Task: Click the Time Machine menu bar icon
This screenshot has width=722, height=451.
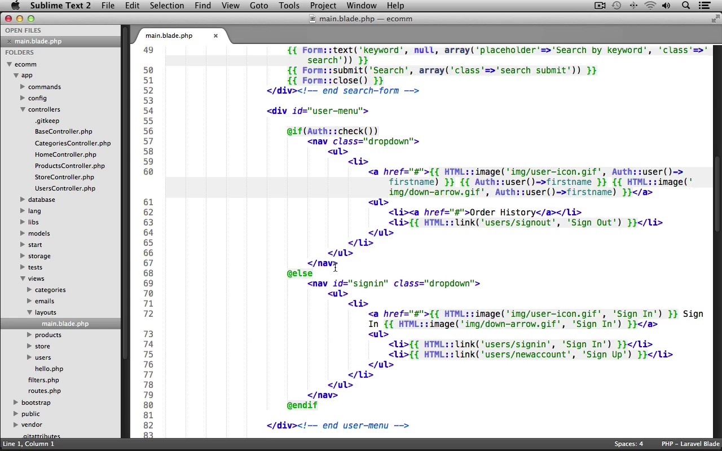Action: pyautogui.click(x=617, y=6)
